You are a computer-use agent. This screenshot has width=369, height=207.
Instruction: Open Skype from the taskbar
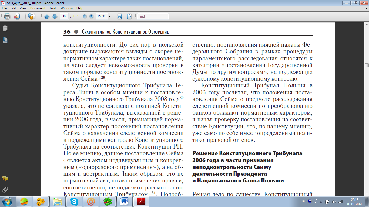pyautogui.click(x=74, y=201)
